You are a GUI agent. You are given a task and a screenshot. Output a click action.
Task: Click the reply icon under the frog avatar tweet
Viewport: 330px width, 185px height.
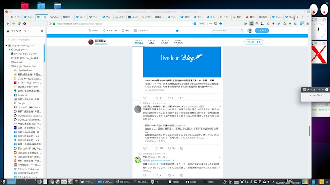[x=144, y=175]
